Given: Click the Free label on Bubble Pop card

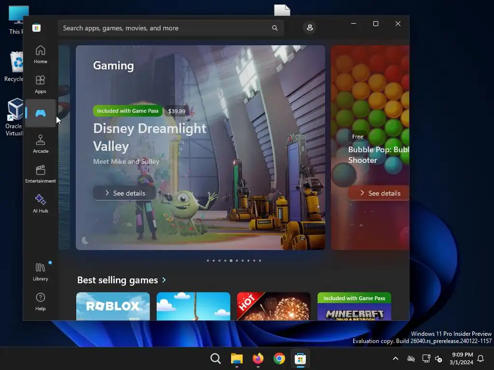Looking at the screenshot, I should tap(357, 136).
